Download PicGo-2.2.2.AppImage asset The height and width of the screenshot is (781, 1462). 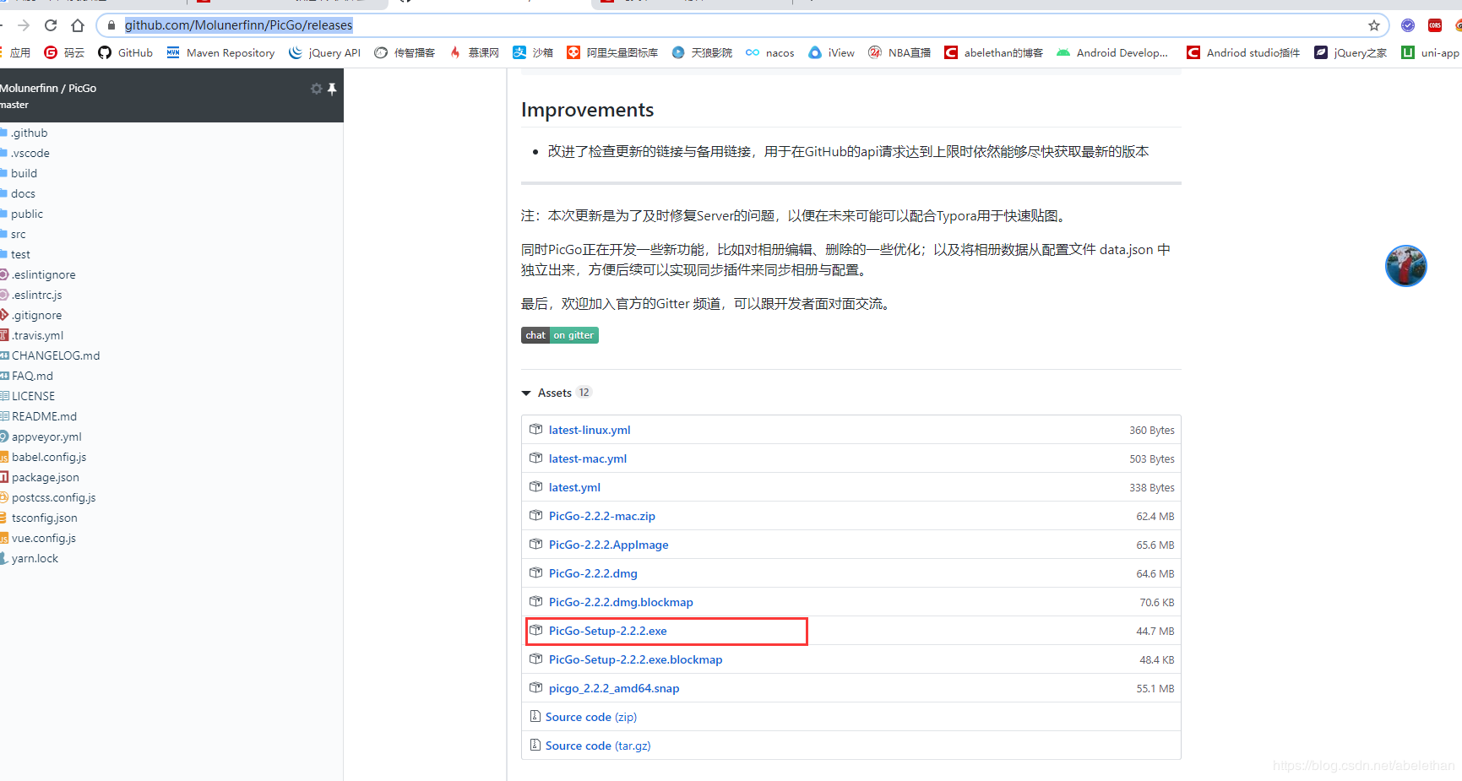pyautogui.click(x=609, y=545)
